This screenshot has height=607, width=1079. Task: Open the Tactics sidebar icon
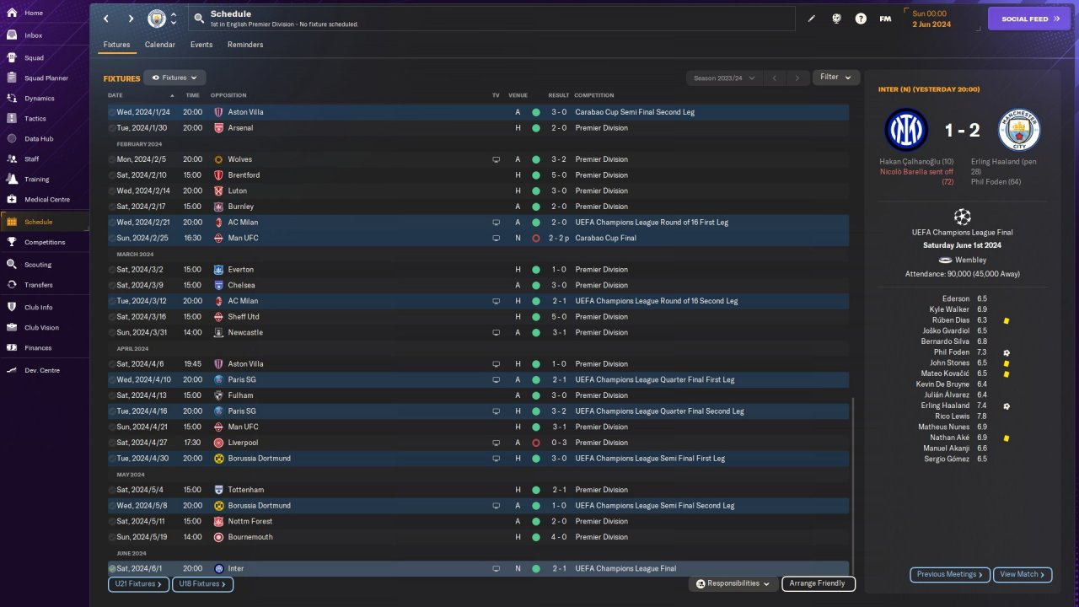tap(12, 119)
